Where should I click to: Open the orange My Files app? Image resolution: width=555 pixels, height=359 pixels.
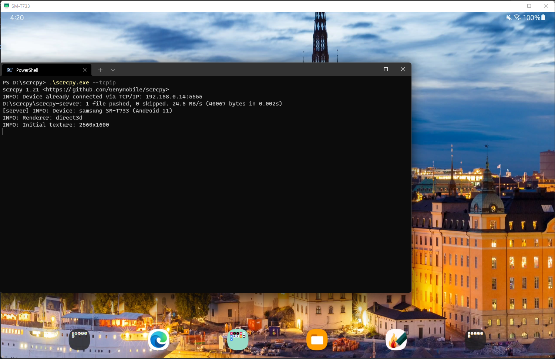tap(317, 339)
